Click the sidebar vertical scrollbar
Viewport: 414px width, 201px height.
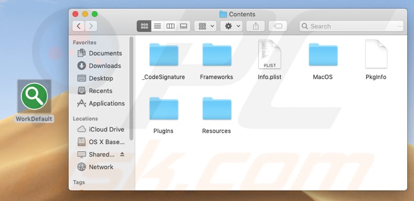pyautogui.click(x=132, y=88)
